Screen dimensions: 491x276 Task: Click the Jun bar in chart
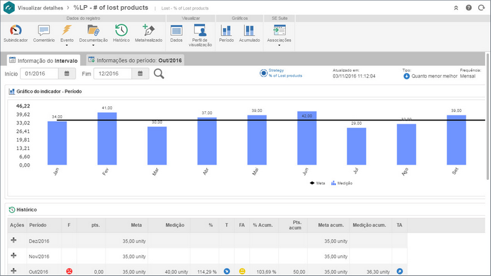307,138
